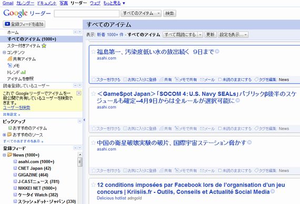
Task: Click the メール envelope icon under the GameSpot article
Action: [x=202, y=128]
